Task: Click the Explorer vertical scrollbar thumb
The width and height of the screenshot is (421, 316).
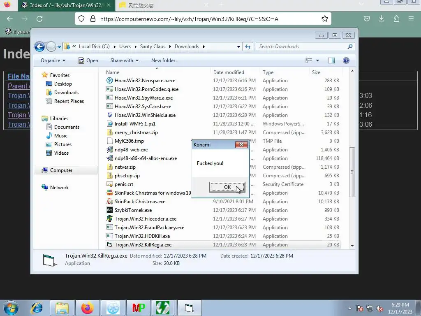Action: [352, 172]
